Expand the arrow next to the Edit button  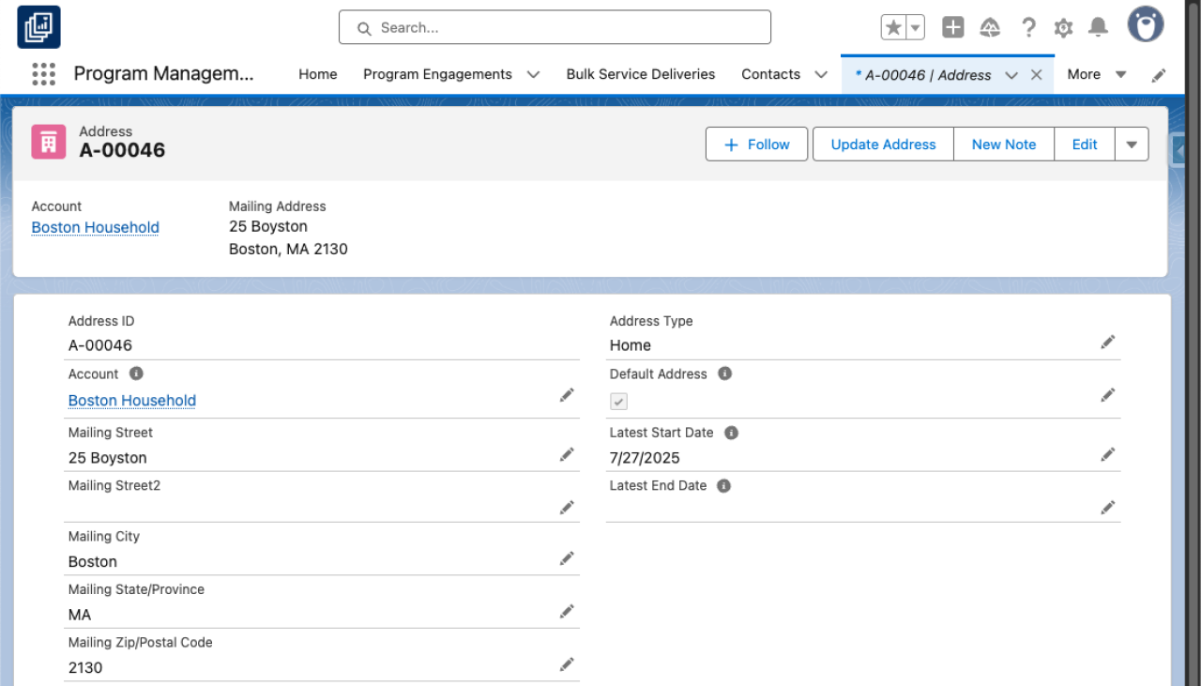1132,144
